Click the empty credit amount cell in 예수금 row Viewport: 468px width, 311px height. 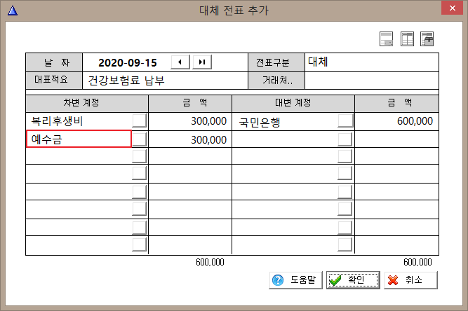click(x=396, y=139)
